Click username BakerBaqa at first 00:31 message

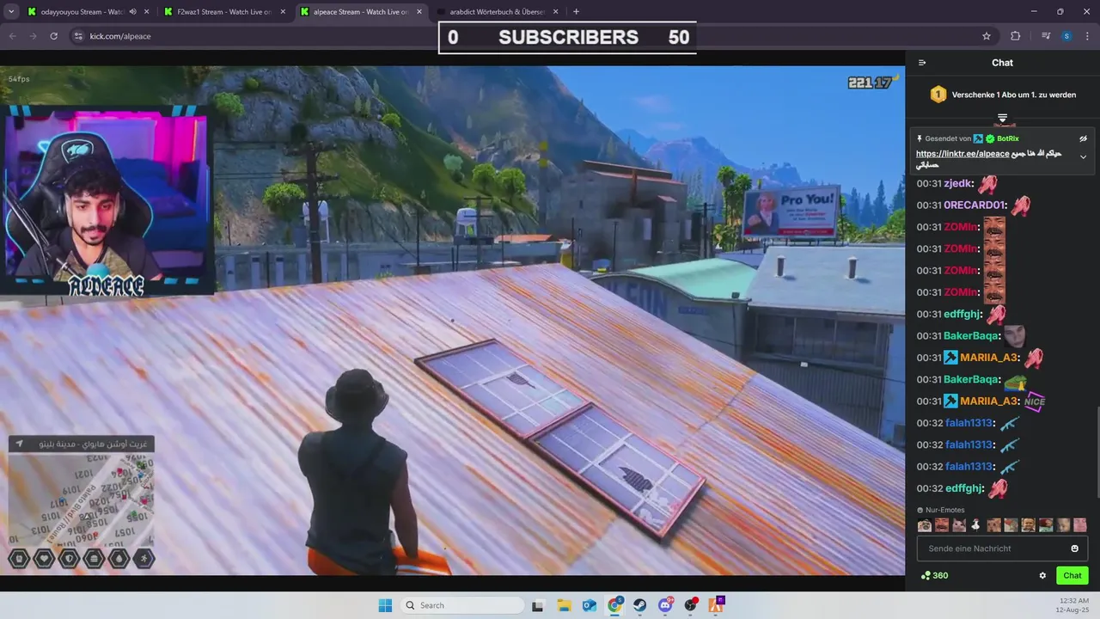point(971,336)
